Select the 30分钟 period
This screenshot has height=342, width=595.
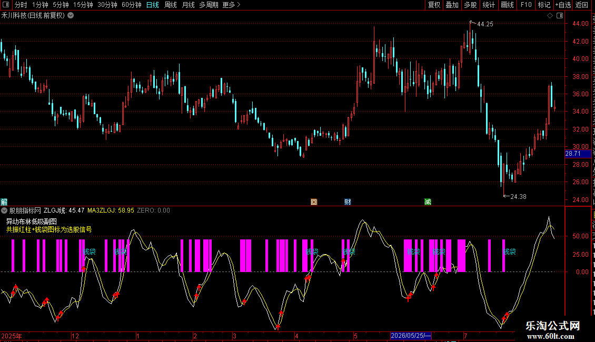107,5
